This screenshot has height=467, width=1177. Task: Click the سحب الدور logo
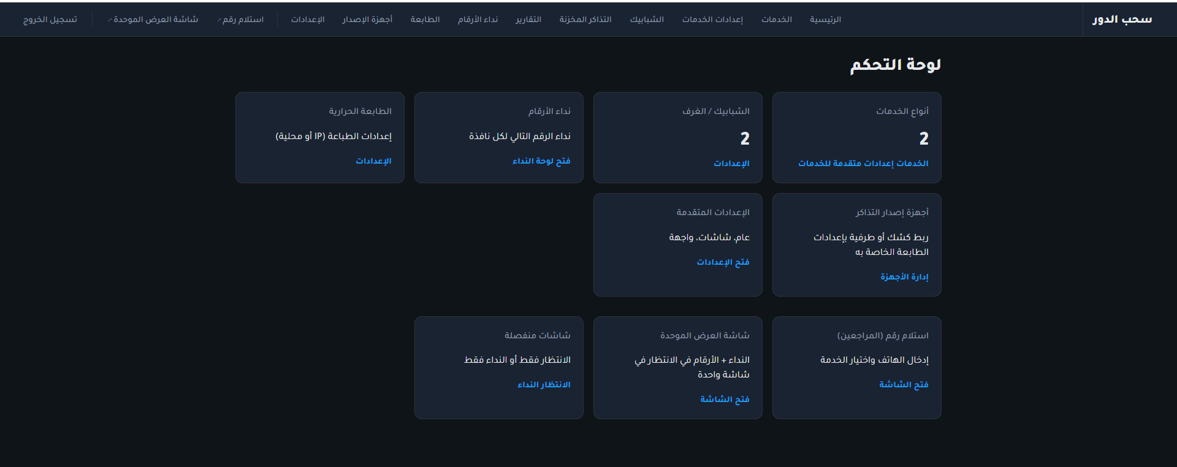click(1121, 20)
